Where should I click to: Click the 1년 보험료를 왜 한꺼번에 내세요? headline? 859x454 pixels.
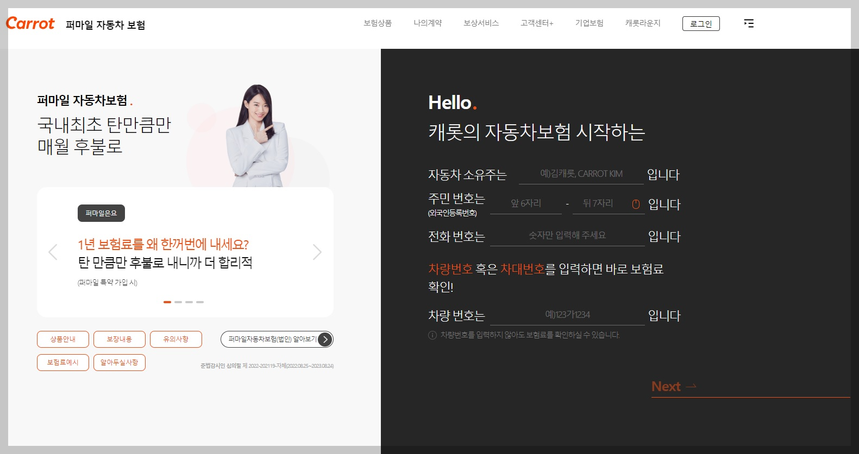point(164,245)
